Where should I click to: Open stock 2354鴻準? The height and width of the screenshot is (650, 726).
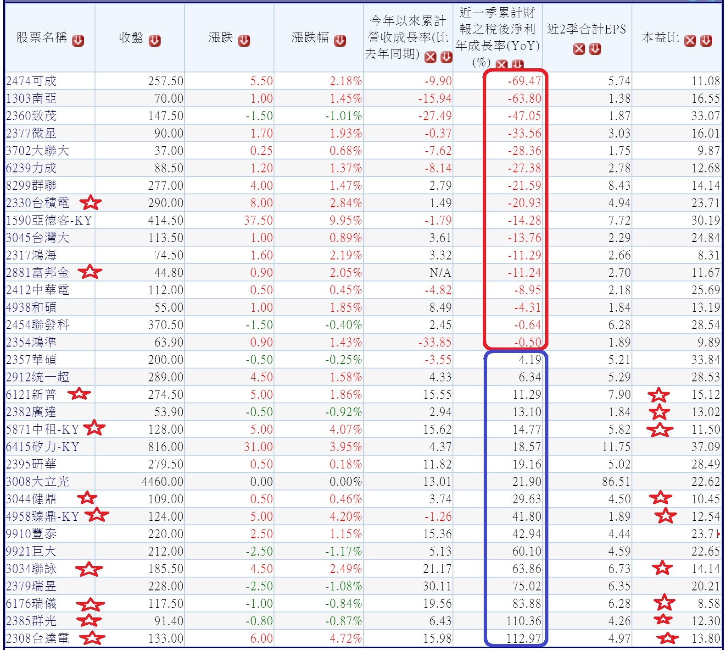pos(31,342)
